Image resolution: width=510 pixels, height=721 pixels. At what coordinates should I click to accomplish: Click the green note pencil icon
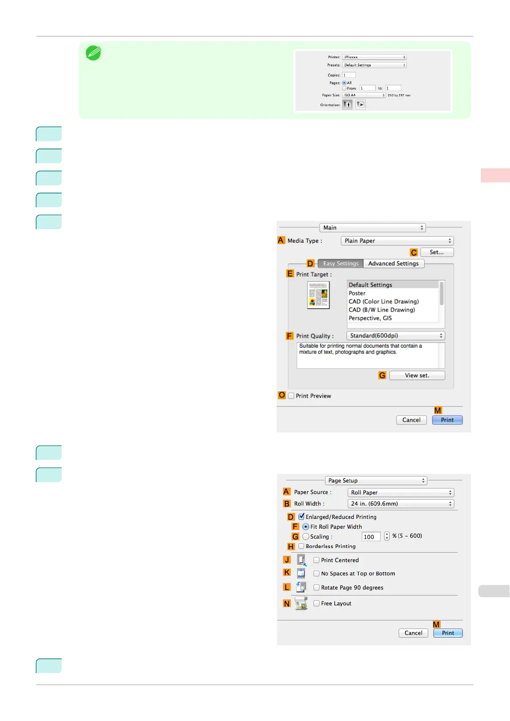click(93, 53)
